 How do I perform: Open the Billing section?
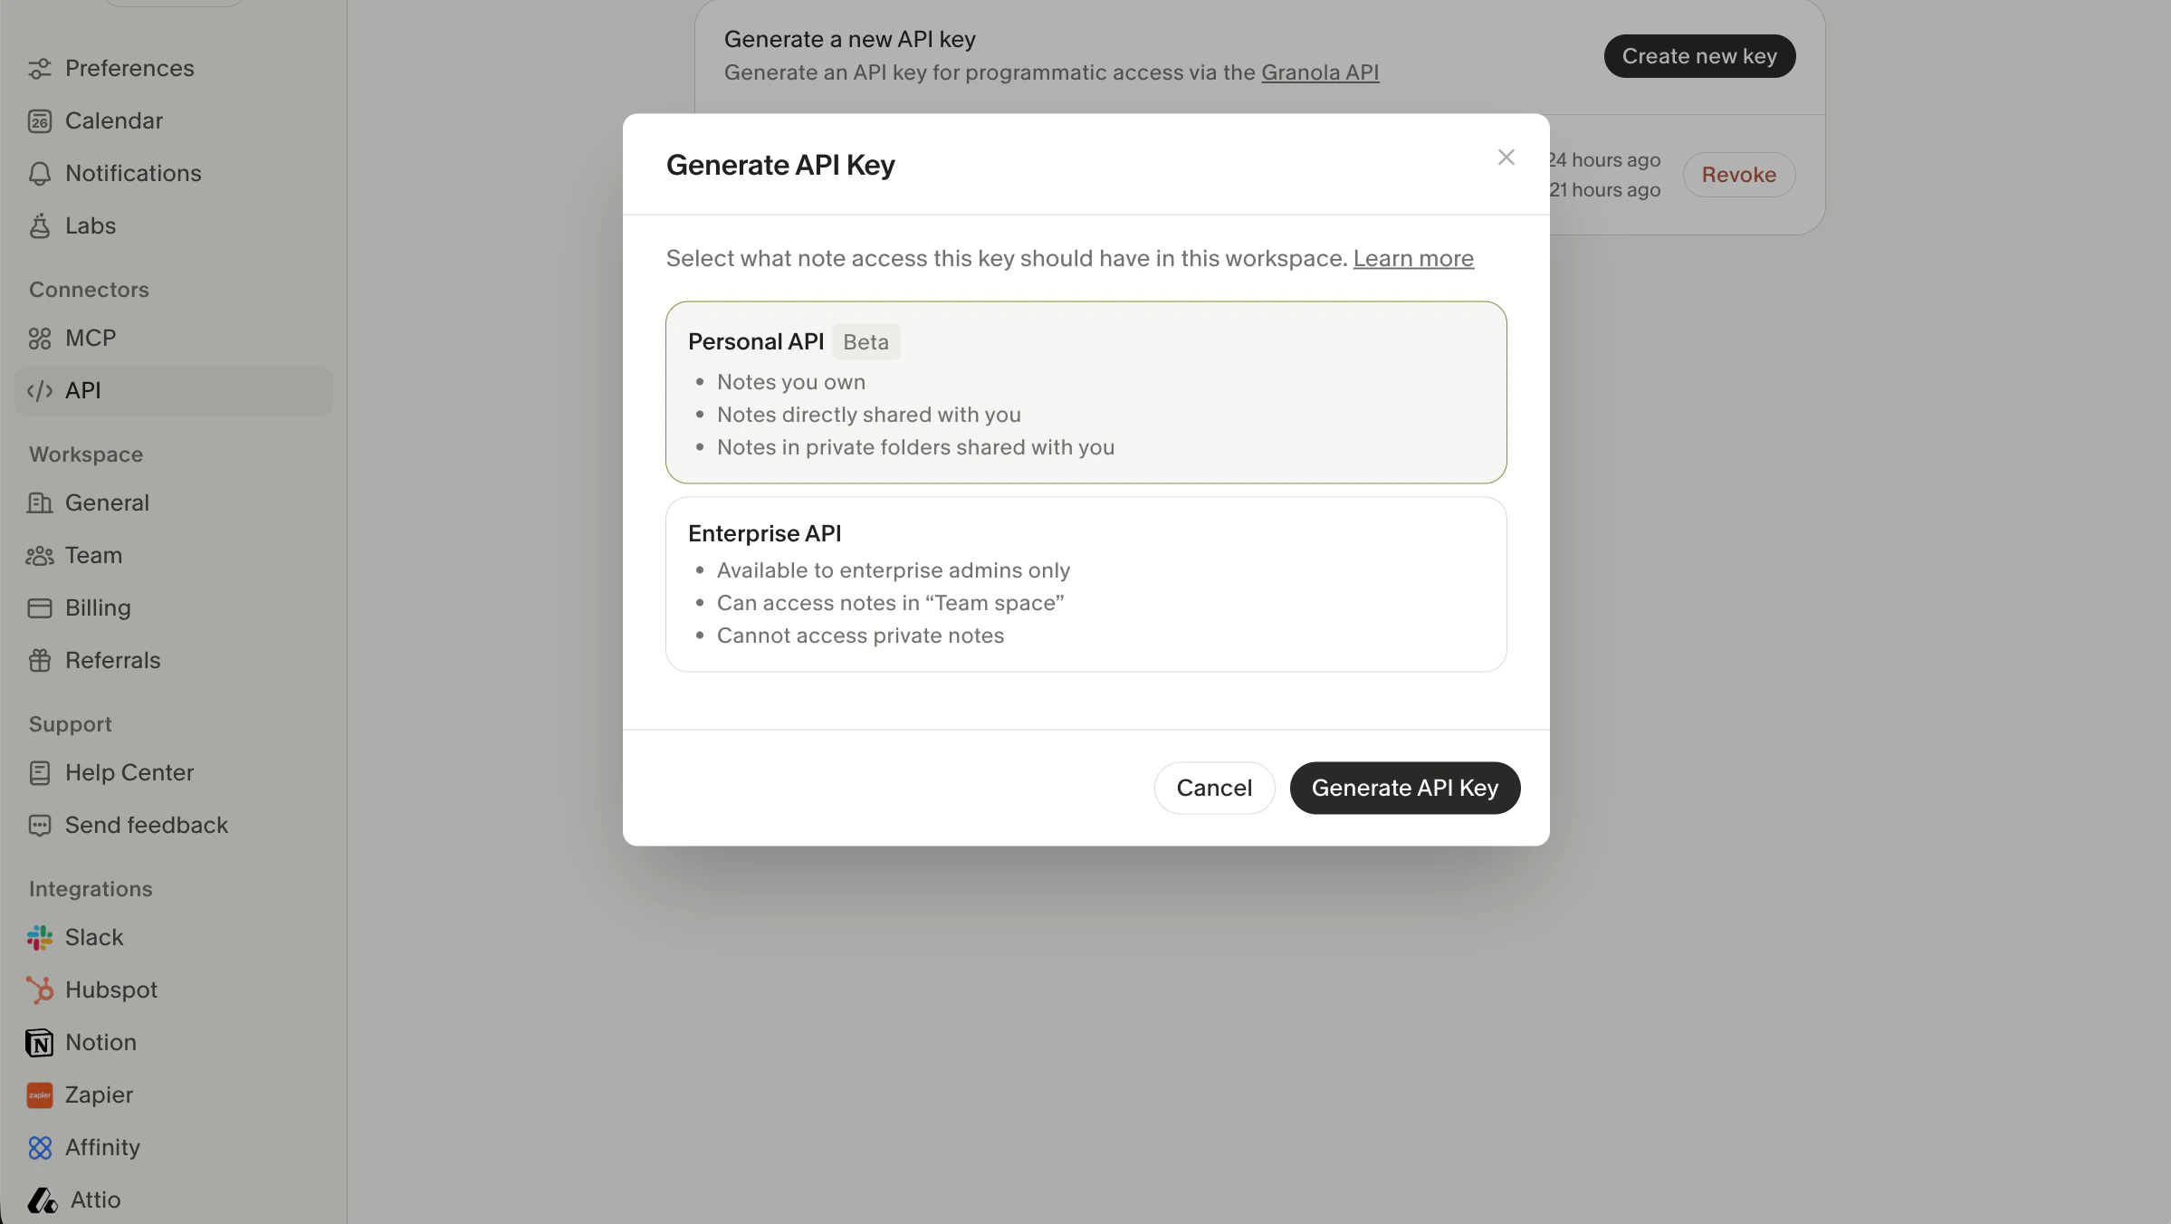coord(97,607)
